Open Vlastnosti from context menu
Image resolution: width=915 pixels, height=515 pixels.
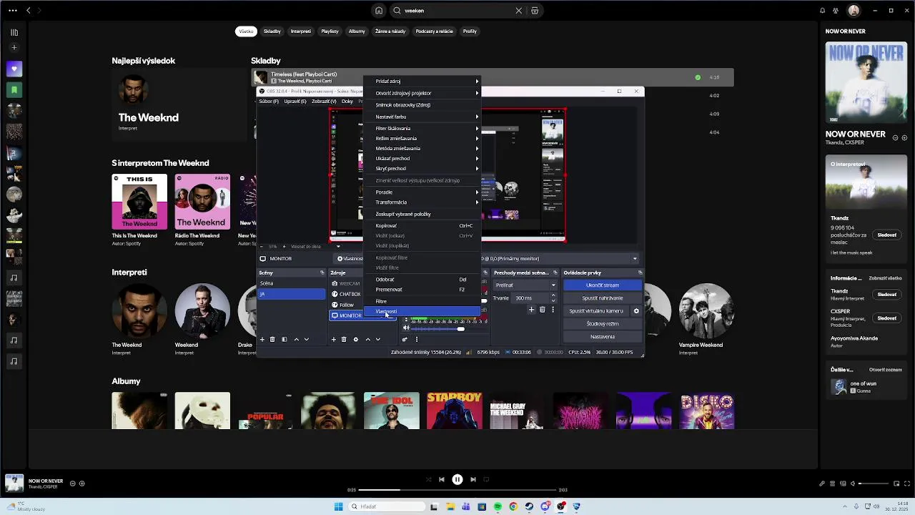[x=422, y=312]
